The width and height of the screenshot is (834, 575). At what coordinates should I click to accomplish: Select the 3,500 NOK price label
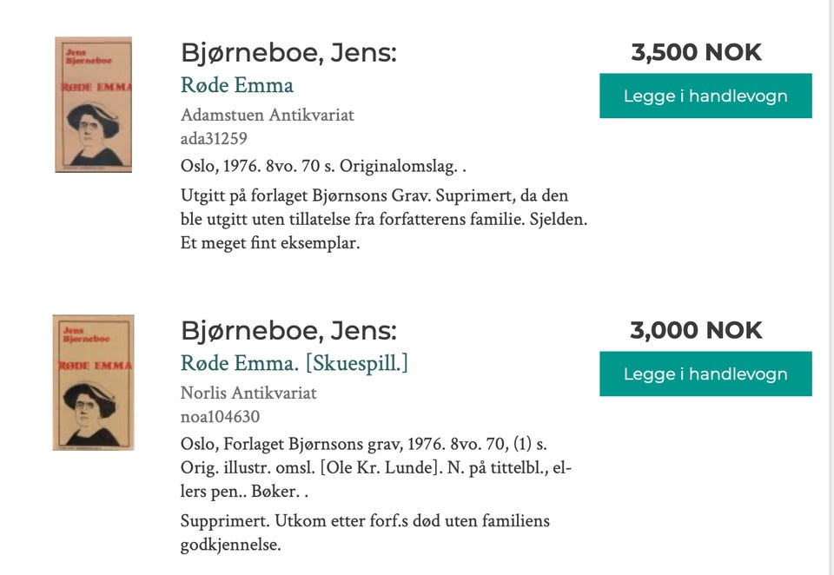(x=697, y=51)
